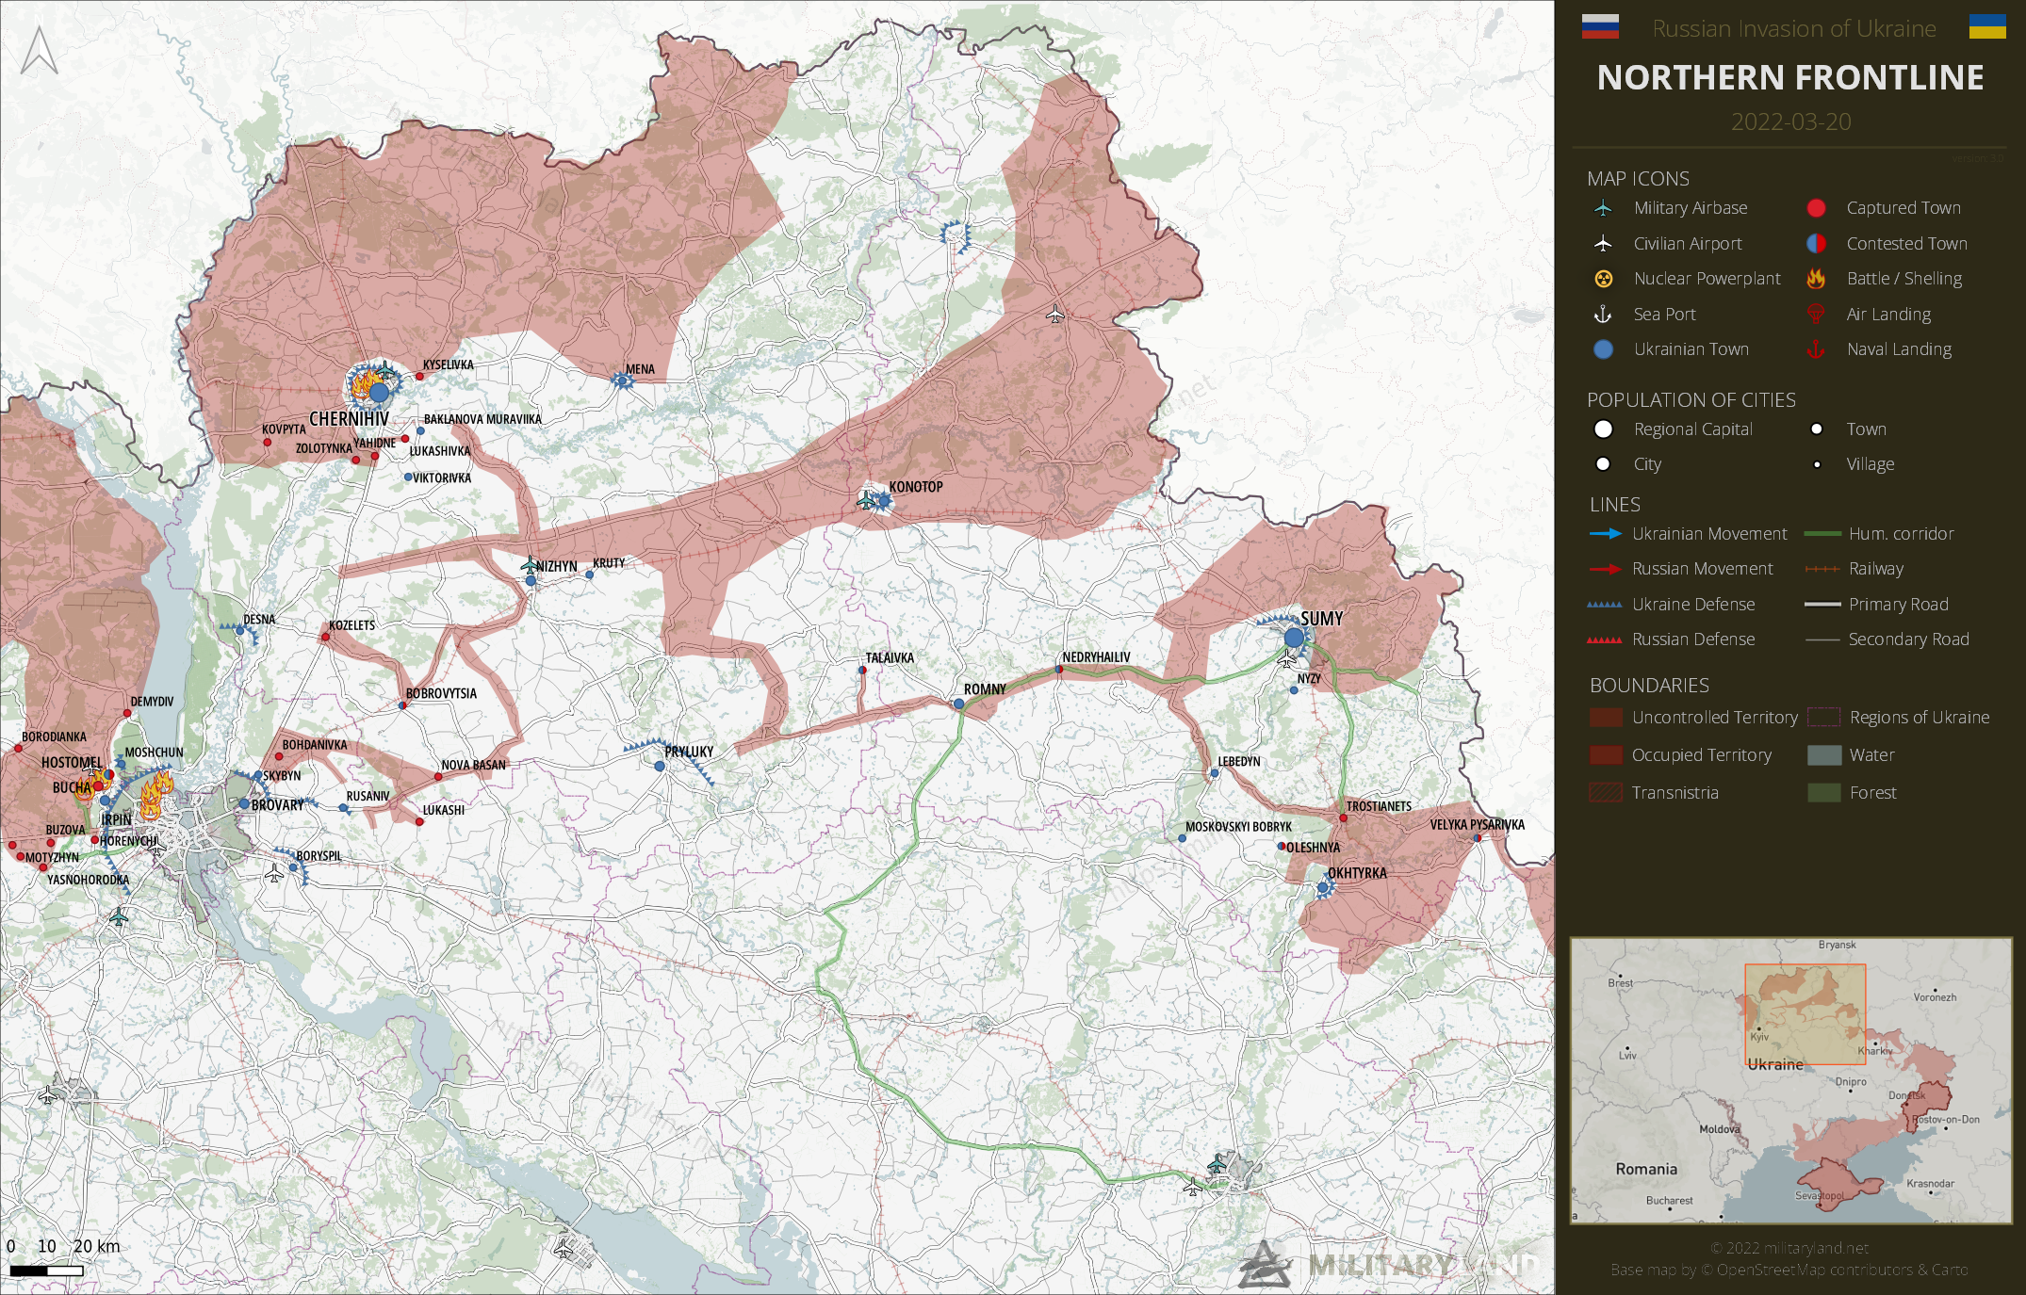Screen dimensions: 2026x1295
Task: Click the Water color swatch in legend
Action: tap(1824, 755)
